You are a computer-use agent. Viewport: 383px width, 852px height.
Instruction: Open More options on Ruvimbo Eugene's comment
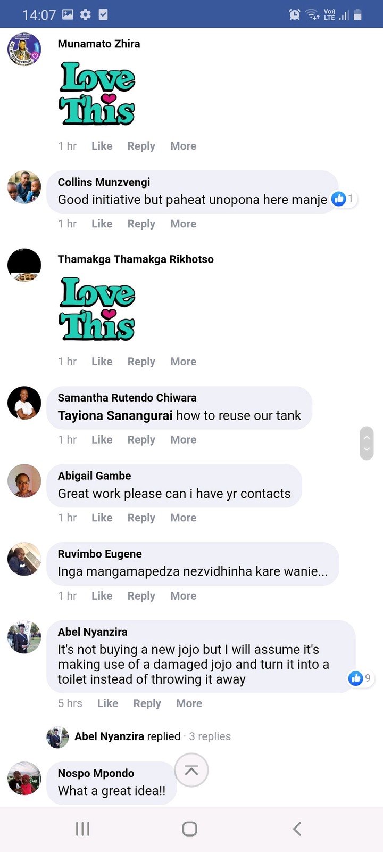pyautogui.click(x=183, y=595)
